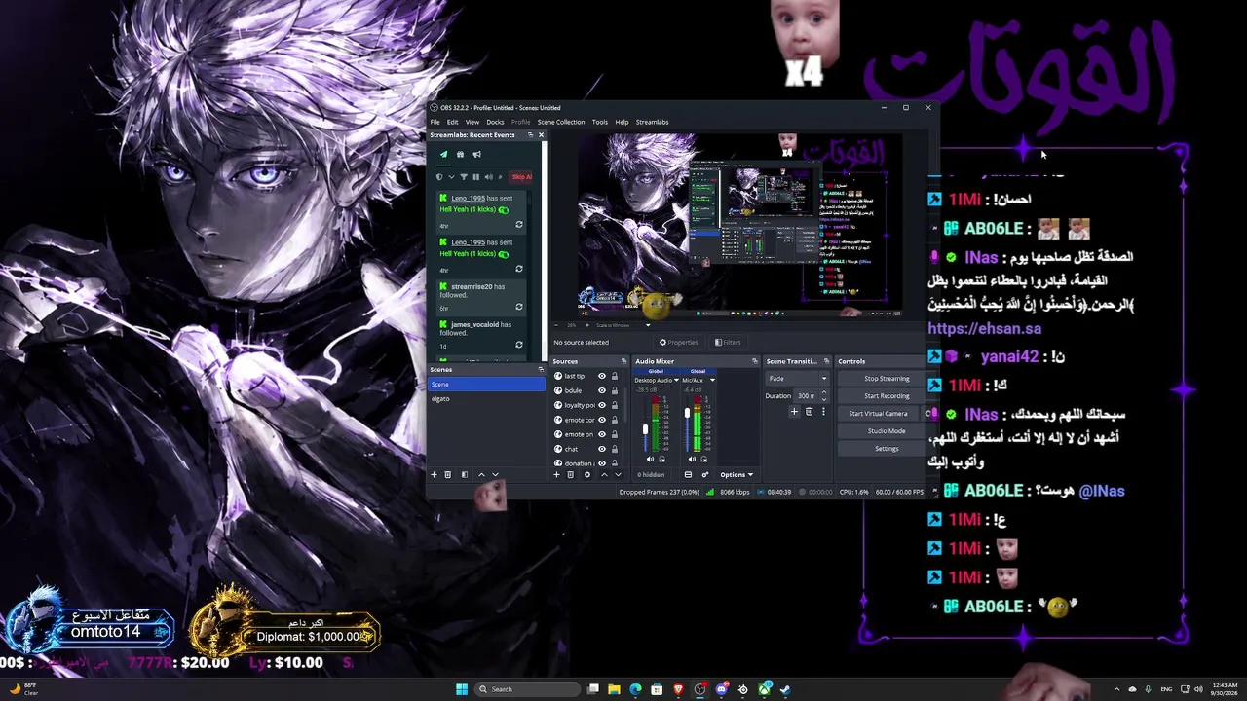This screenshot has width=1247, height=701.
Task: Move the selected scene up
Action: [480, 474]
